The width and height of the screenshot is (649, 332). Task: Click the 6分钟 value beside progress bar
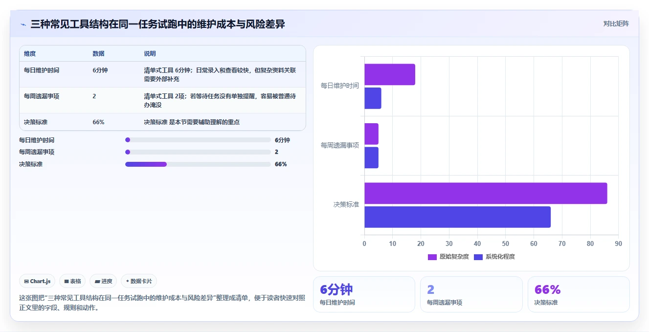click(x=282, y=140)
